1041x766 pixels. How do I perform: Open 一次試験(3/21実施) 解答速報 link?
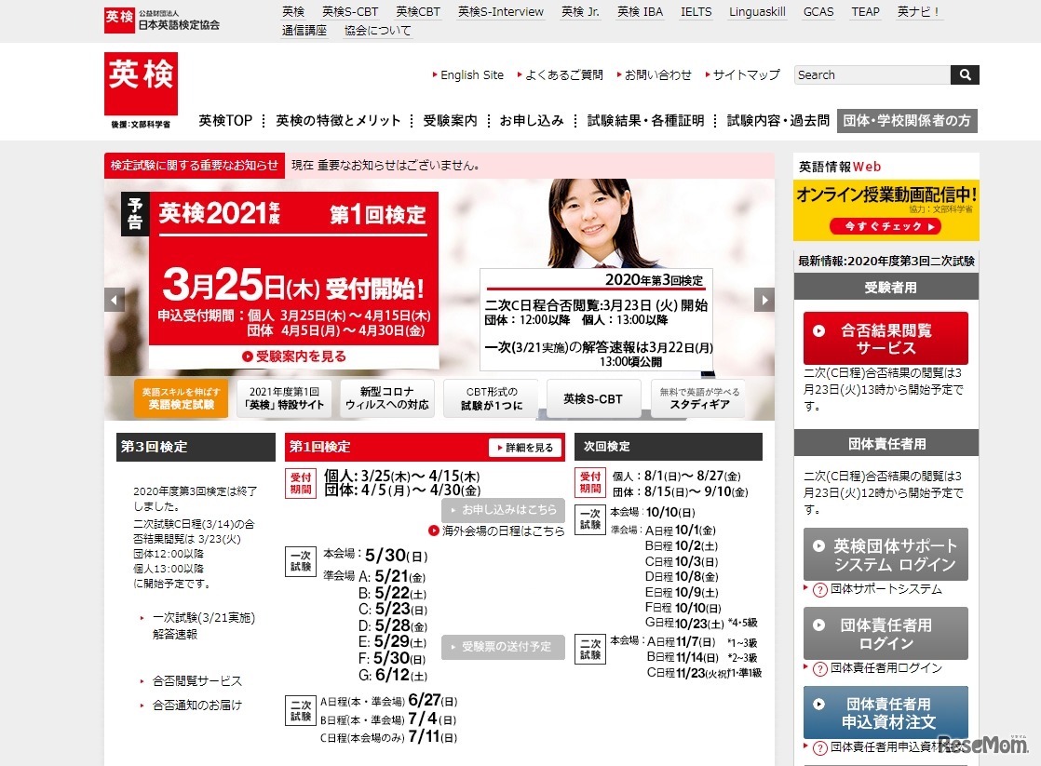tap(203, 626)
